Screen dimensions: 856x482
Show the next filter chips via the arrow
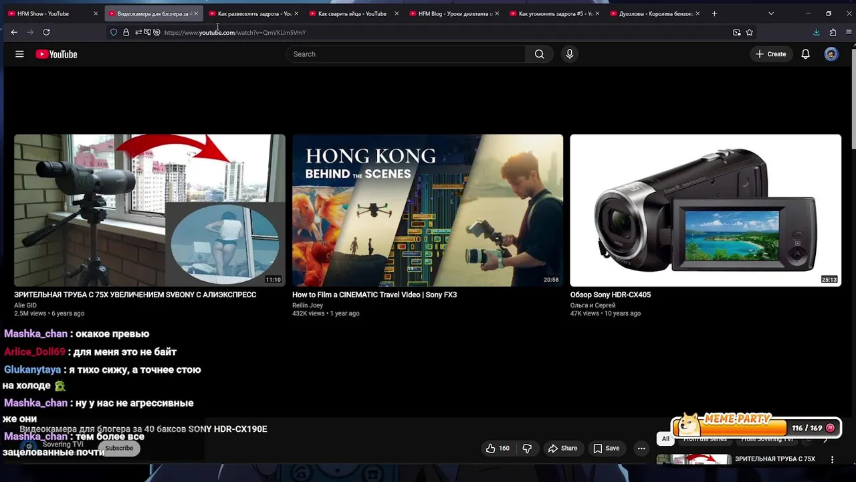825,439
